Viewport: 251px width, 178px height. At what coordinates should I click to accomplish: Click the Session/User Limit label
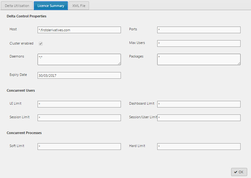click(x=143, y=117)
